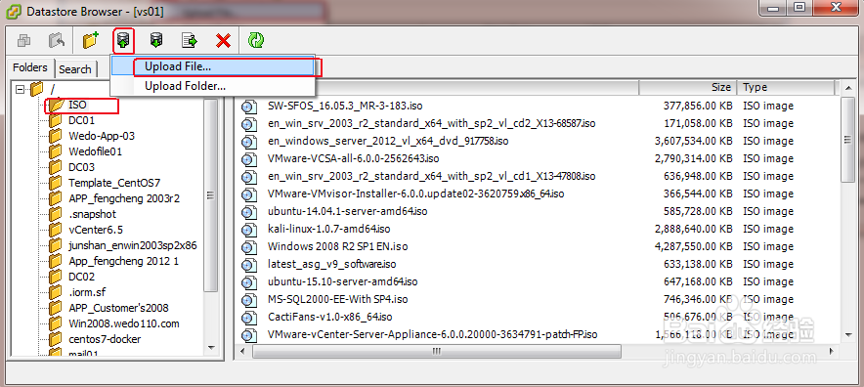
Task: Click the disc icon beside Windows 2008 R2 iso
Action: coord(249,247)
